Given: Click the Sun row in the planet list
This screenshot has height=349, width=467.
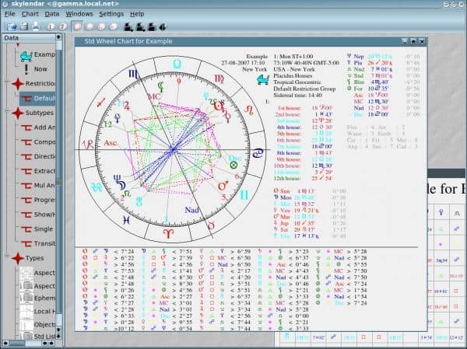Looking at the screenshot, I should click(x=310, y=191).
